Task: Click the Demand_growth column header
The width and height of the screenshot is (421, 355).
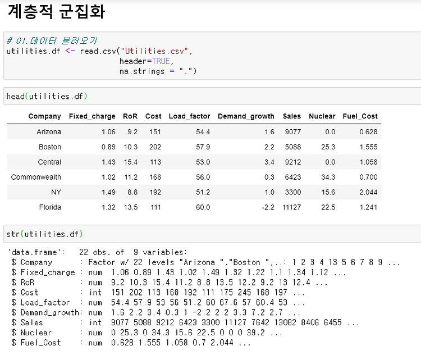Action: point(246,116)
